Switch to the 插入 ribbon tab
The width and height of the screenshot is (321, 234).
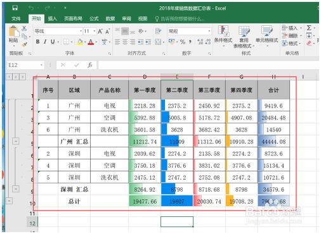pos(52,19)
